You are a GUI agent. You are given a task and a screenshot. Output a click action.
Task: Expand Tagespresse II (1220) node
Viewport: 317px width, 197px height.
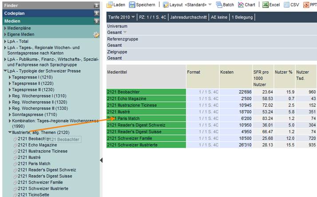[10, 83]
